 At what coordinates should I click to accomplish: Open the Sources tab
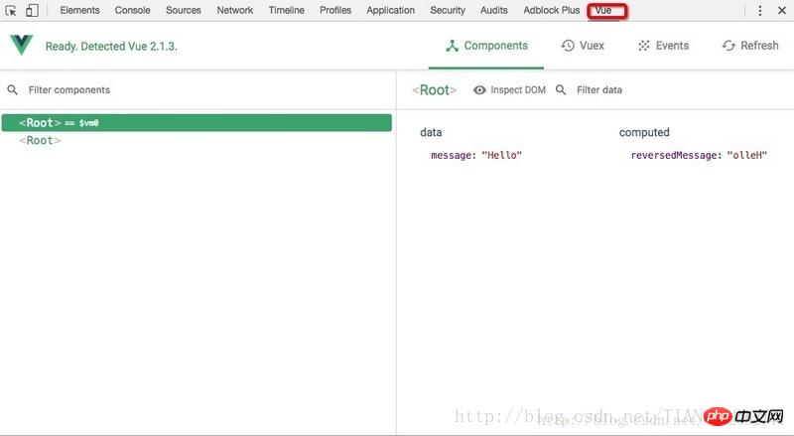tap(184, 10)
